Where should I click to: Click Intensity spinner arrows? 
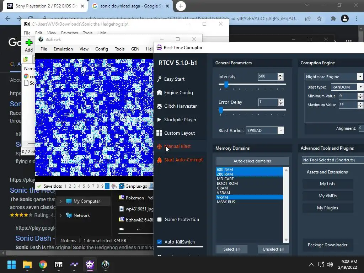coord(280,77)
